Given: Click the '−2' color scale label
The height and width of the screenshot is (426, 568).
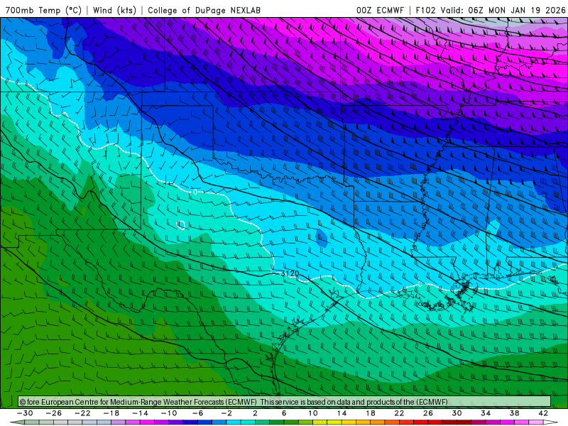Looking at the screenshot, I should click(x=226, y=413).
